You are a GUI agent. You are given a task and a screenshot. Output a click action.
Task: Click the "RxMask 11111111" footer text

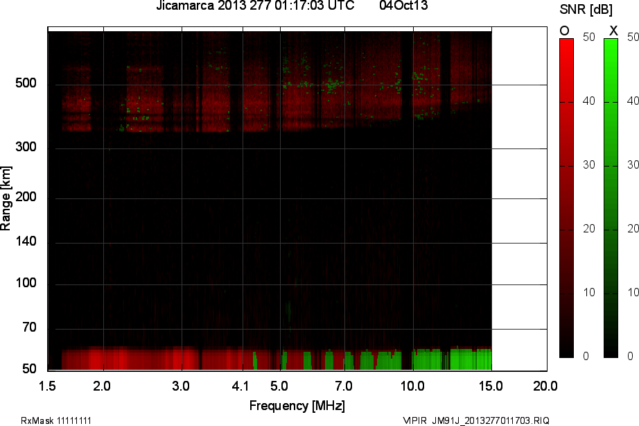click(x=56, y=420)
